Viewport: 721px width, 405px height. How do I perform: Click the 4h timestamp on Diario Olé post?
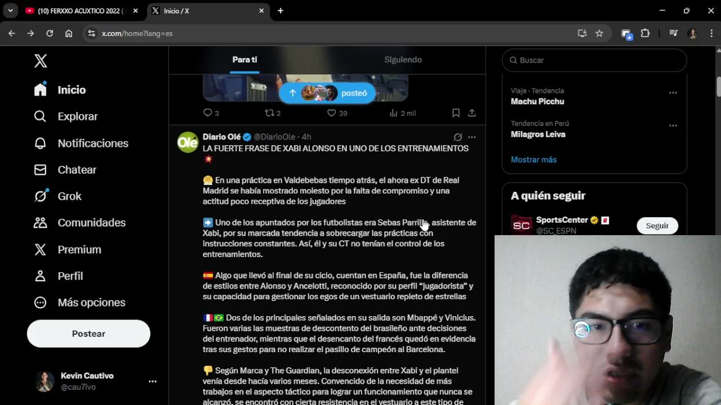click(306, 137)
